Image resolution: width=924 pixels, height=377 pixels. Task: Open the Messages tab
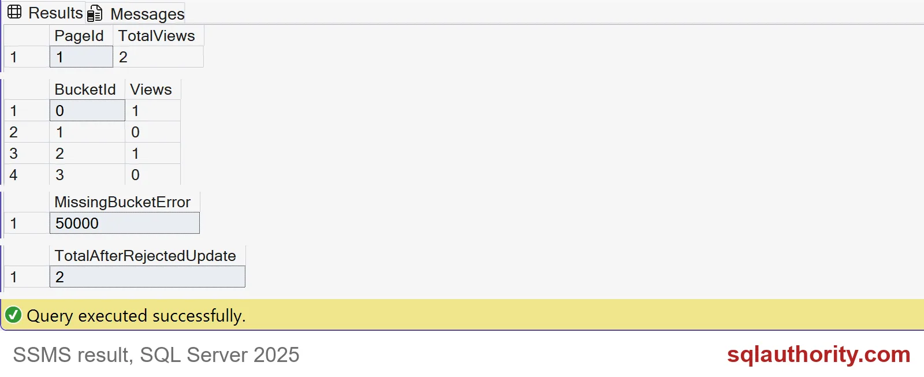tap(136, 13)
